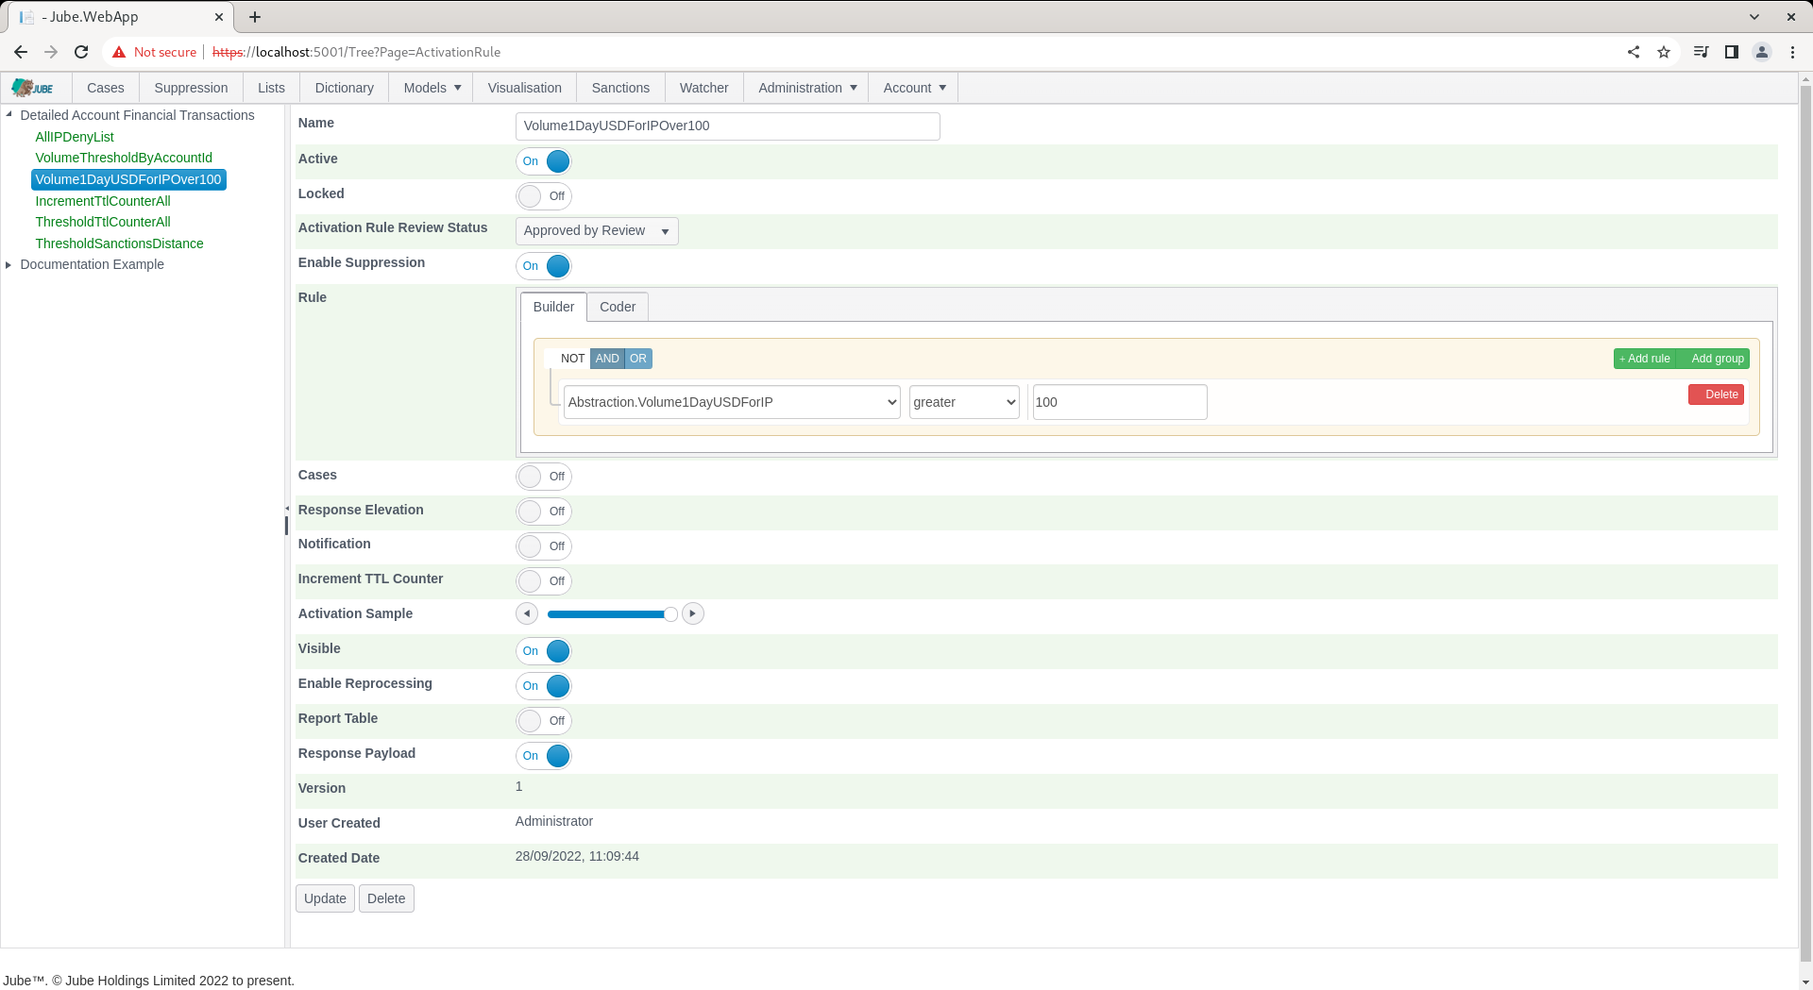The height and width of the screenshot is (990, 1813).
Task: Select the OR condition button
Action: point(638,359)
